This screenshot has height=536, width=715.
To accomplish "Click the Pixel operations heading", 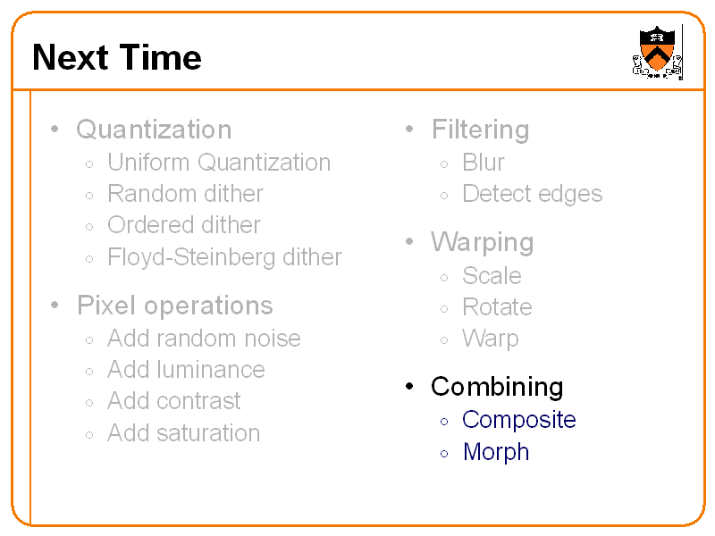I will click(x=175, y=306).
